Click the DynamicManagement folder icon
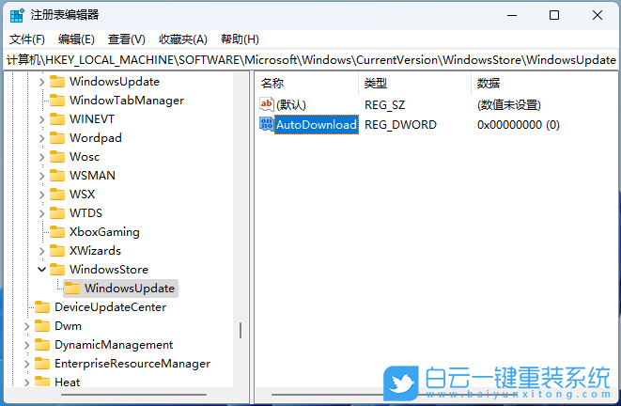Image resolution: width=621 pixels, height=406 pixels. pyautogui.click(x=42, y=345)
